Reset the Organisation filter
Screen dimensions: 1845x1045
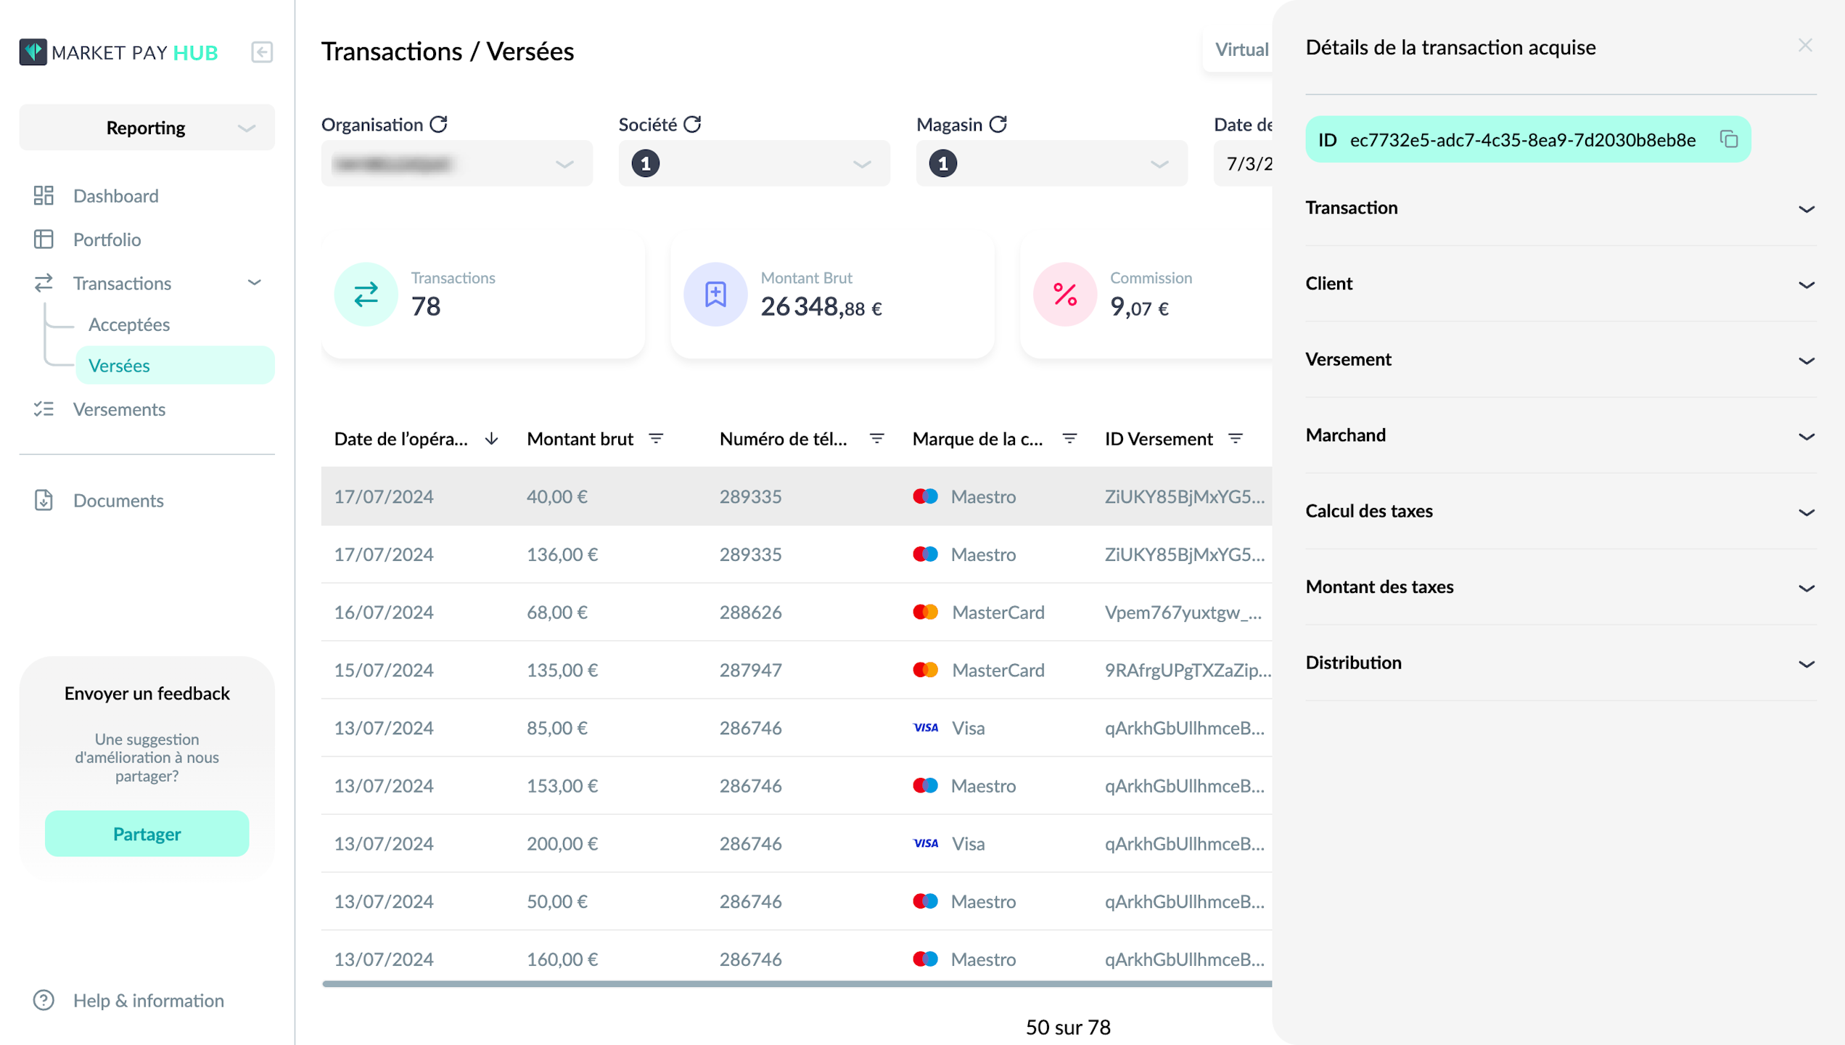coord(438,124)
